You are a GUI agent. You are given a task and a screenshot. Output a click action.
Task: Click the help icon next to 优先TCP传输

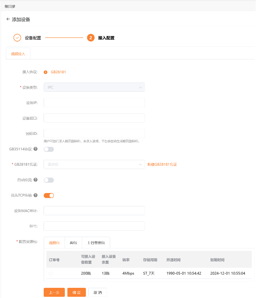pyautogui.click(x=35, y=195)
